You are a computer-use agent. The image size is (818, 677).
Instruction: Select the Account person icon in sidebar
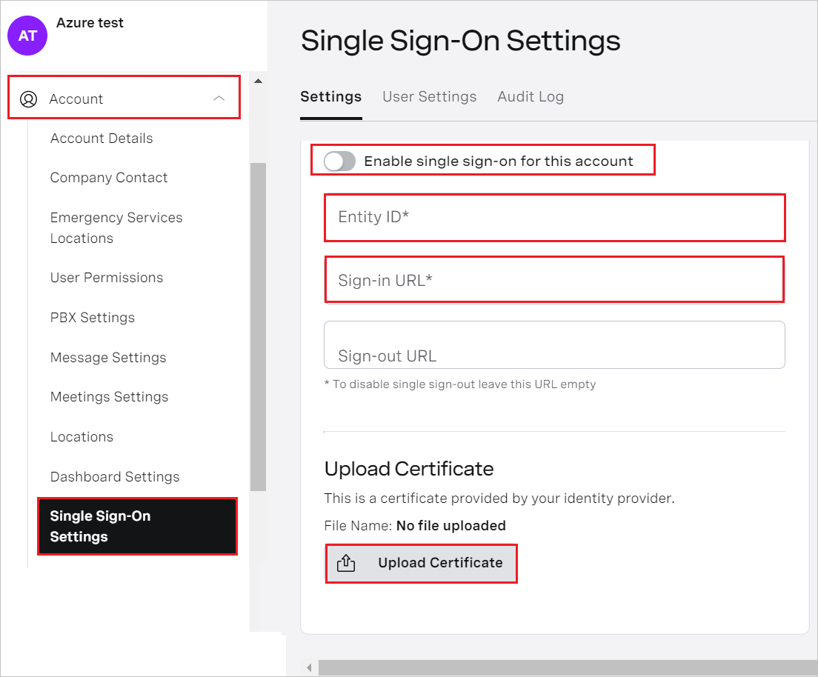[29, 98]
